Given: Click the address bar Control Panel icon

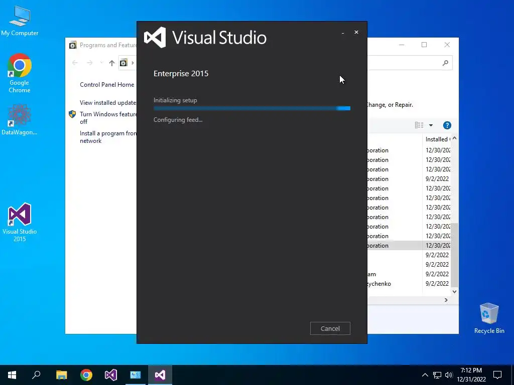Looking at the screenshot, I should (x=123, y=63).
